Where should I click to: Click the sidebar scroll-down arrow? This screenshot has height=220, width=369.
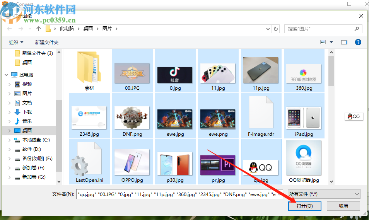point(59,181)
